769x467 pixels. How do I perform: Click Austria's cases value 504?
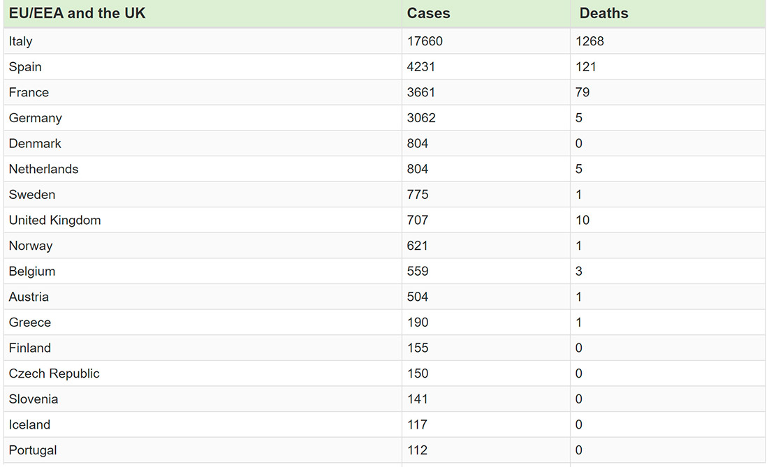[416, 296]
